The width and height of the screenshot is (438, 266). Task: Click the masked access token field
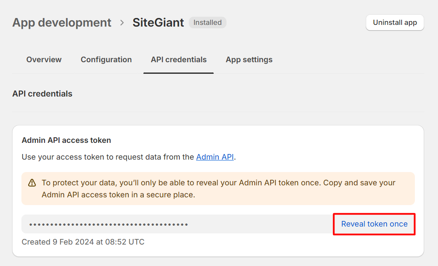[257, 224]
